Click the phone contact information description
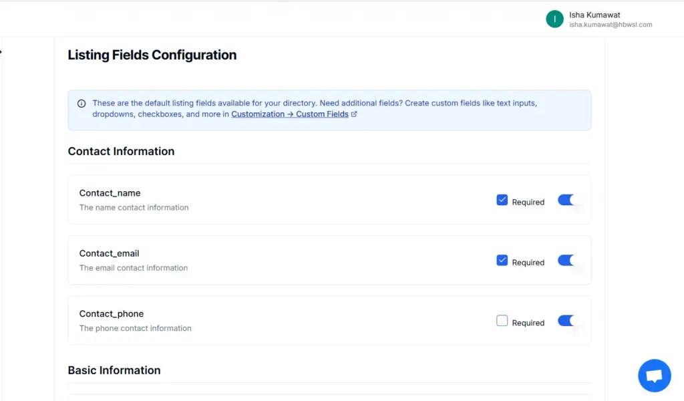 point(135,328)
